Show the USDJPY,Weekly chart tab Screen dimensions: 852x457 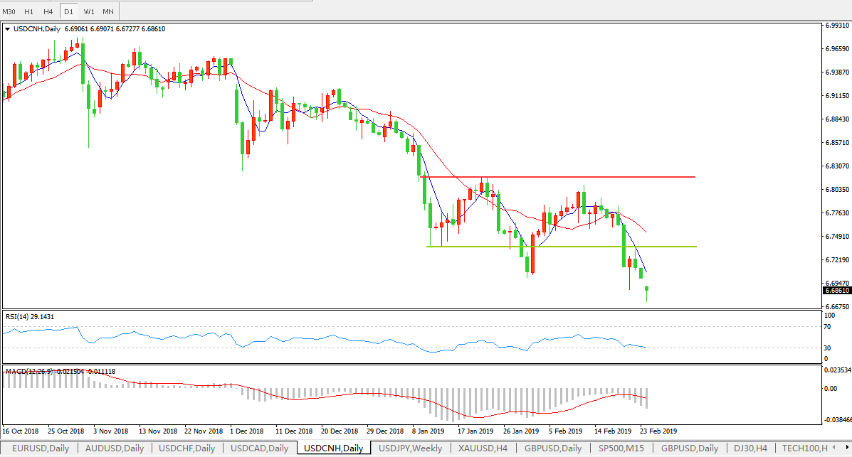point(410,448)
